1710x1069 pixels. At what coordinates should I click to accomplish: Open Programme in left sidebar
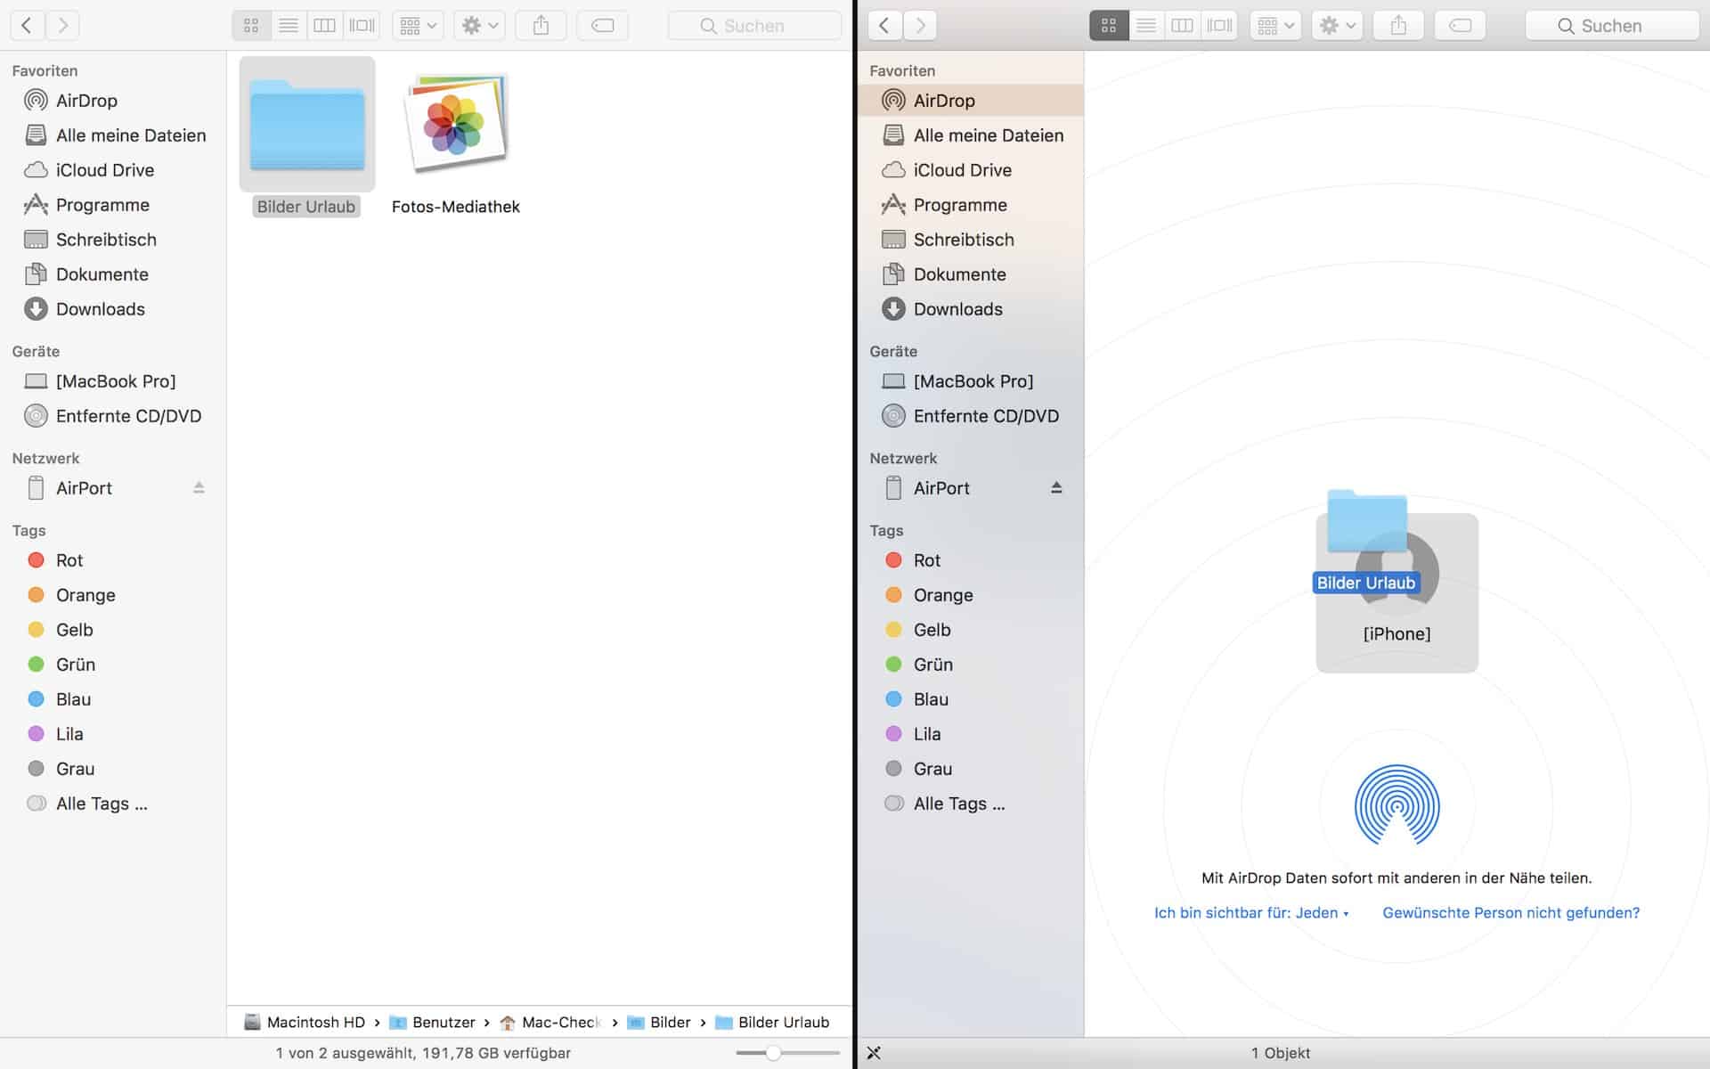click(x=113, y=205)
